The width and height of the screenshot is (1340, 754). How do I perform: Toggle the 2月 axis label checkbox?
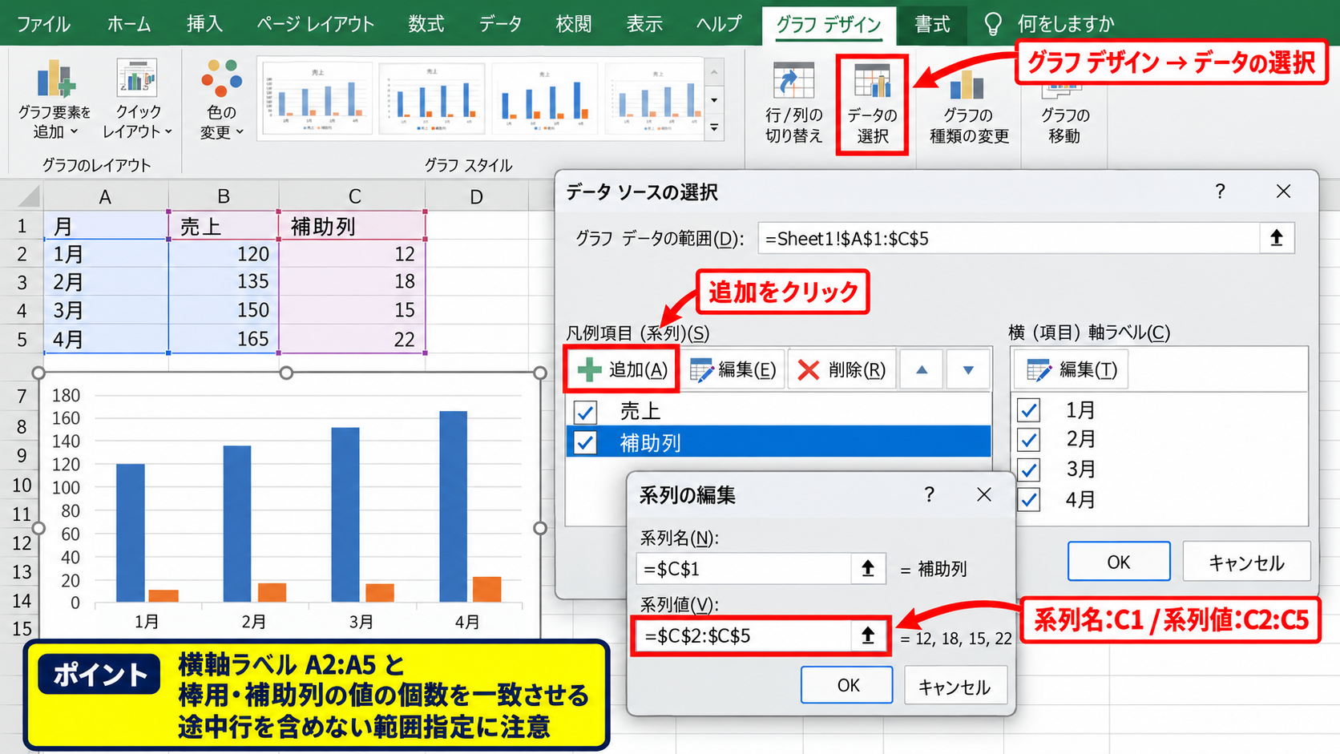click(1029, 439)
